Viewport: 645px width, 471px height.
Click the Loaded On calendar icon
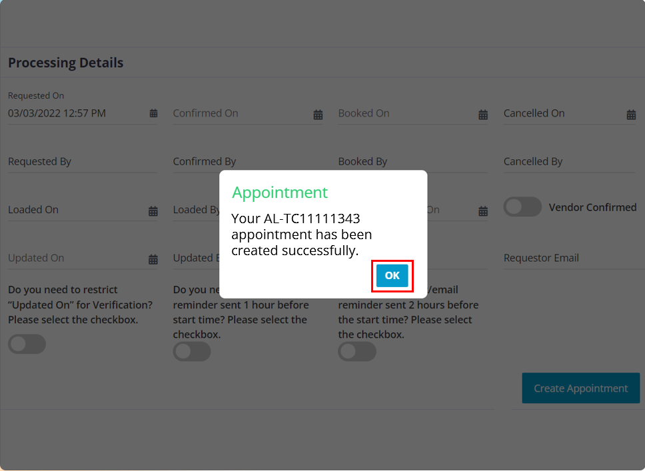click(153, 211)
